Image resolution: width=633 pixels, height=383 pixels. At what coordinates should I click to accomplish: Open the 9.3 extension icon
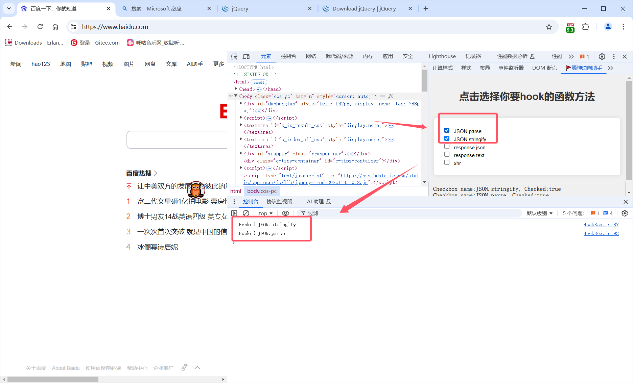coord(570,27)
